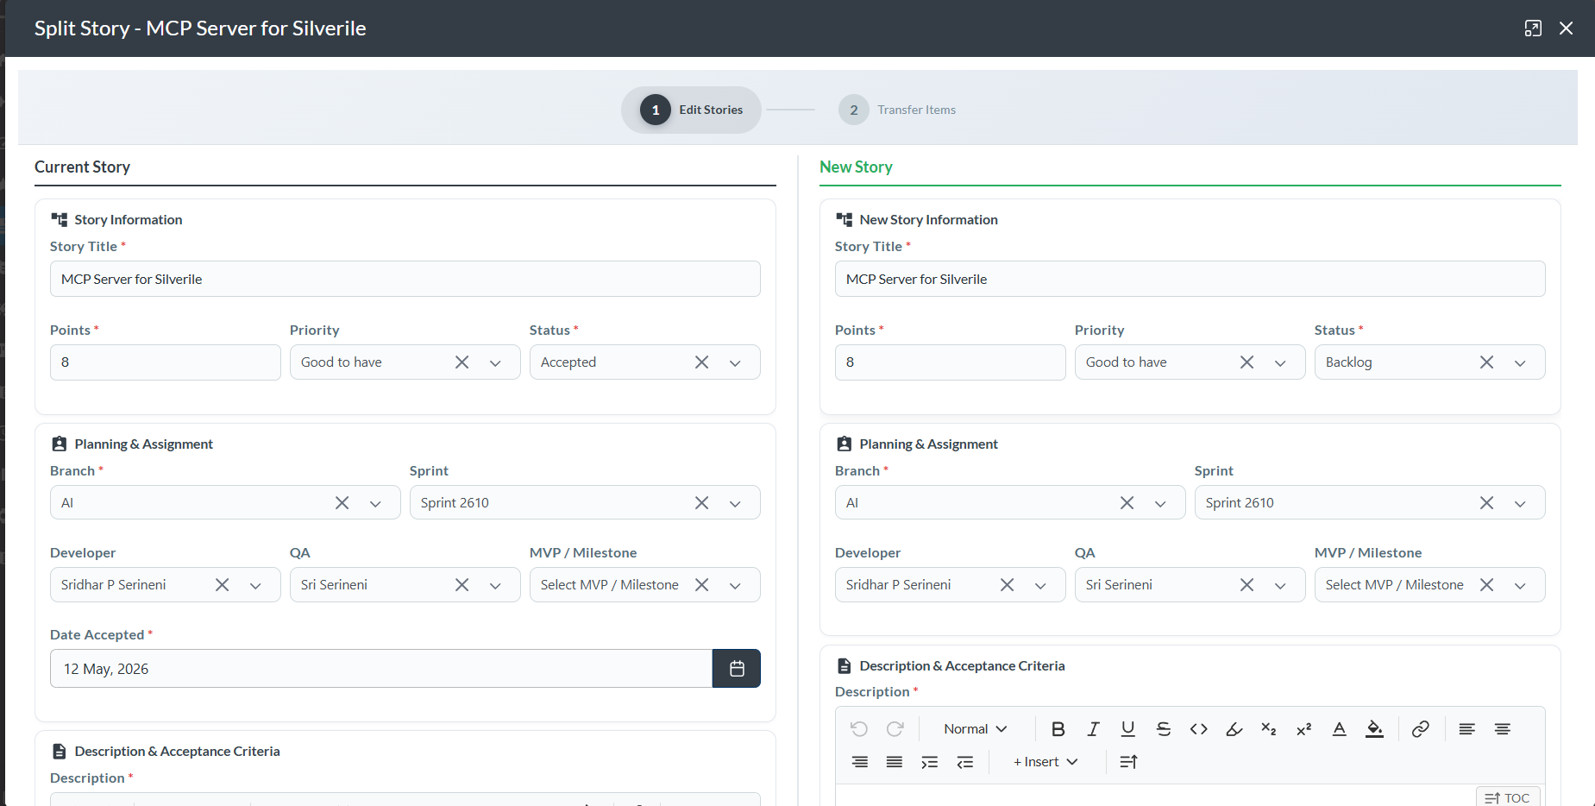Close the Split Story dialog

tap(1567, 28)
